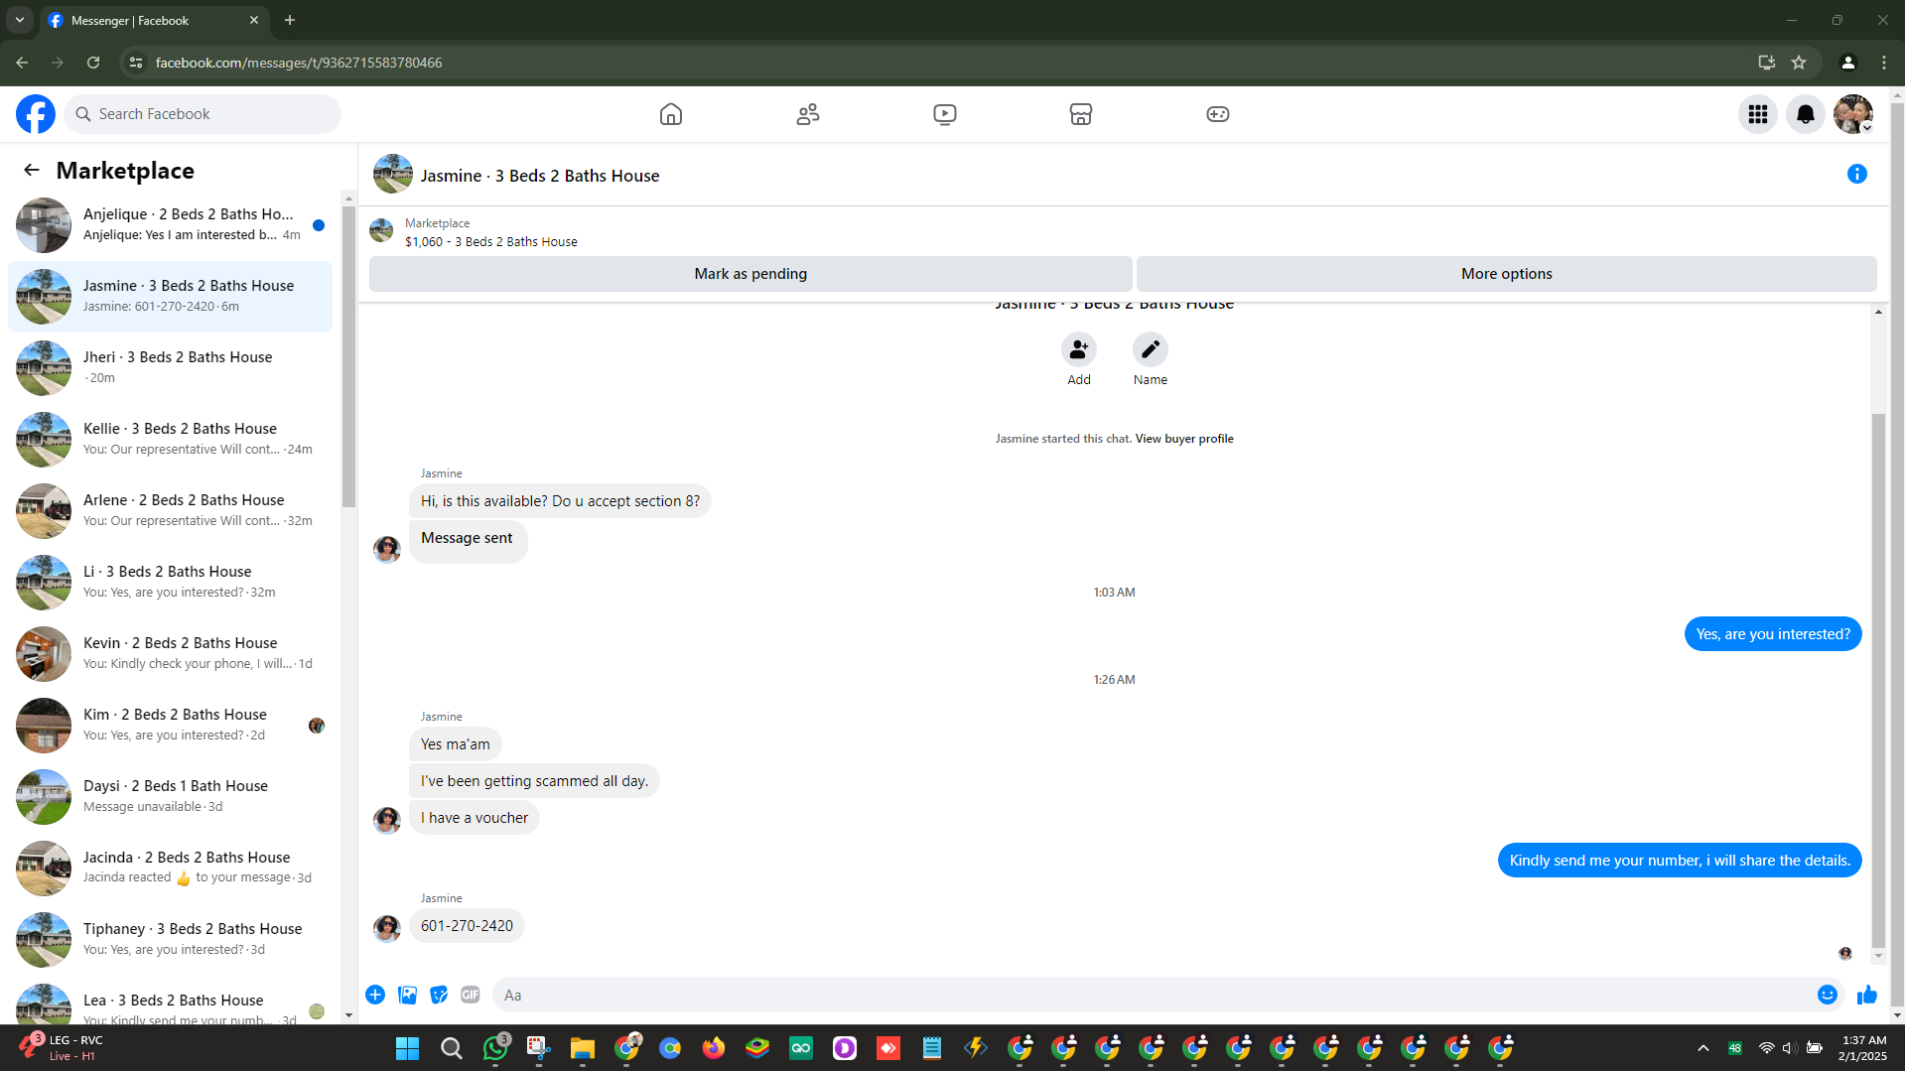This screenshot has height=1071, width=1905.
Task: Open Windows taskbar search
Action: (451, 1048)
